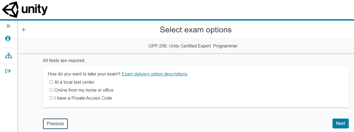Click the "unity" wordmark text in header
Screen dimensions: 354x132
coord(34,10)
